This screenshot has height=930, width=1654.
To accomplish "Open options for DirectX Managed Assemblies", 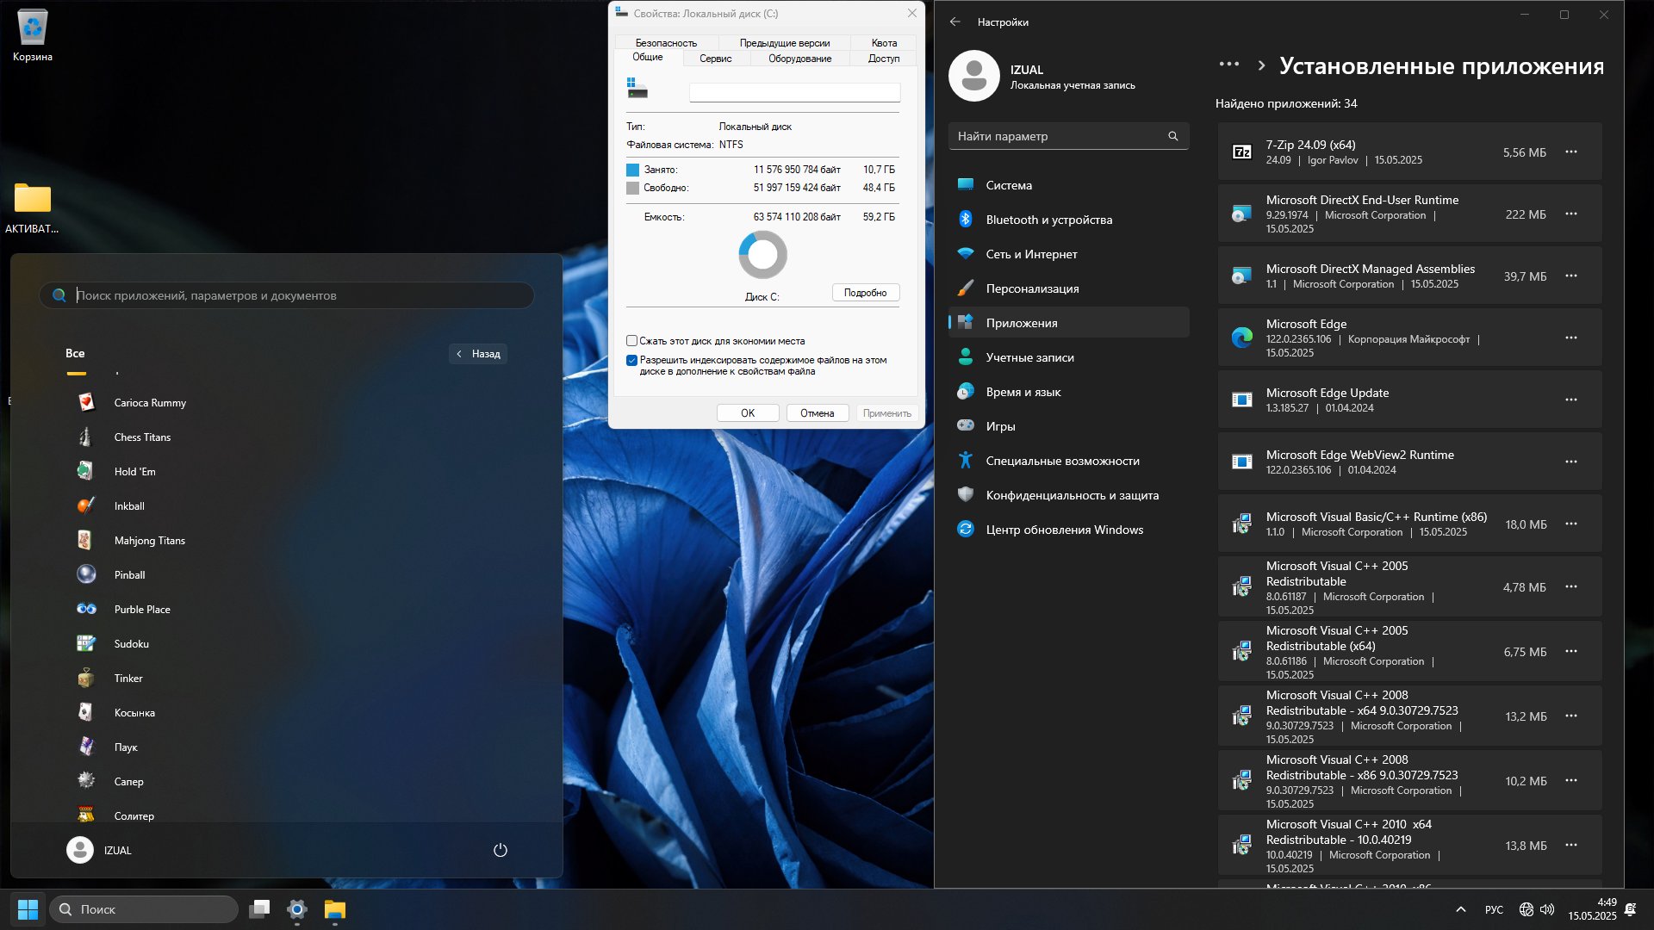I will (1571, 276).
